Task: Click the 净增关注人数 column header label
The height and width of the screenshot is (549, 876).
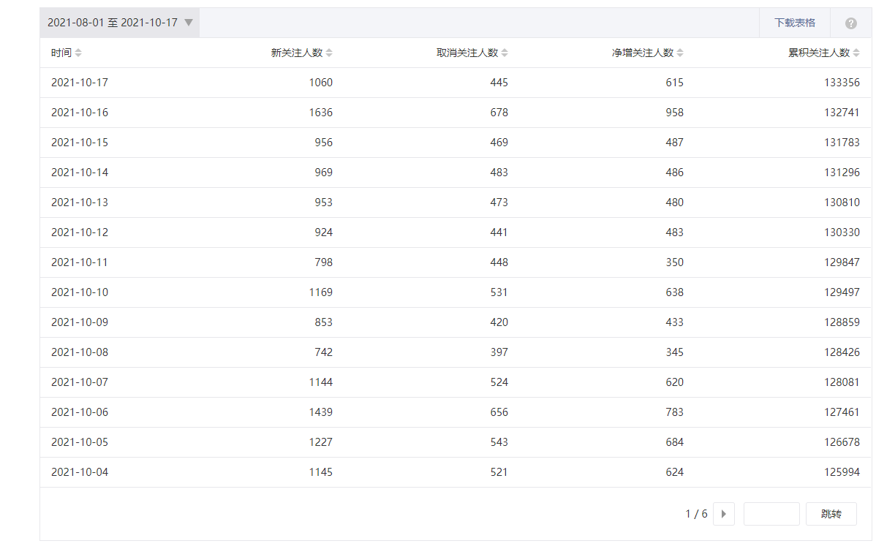Action: tap(643, 53)
